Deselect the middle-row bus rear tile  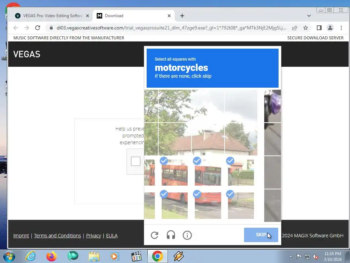coord(175,173)
